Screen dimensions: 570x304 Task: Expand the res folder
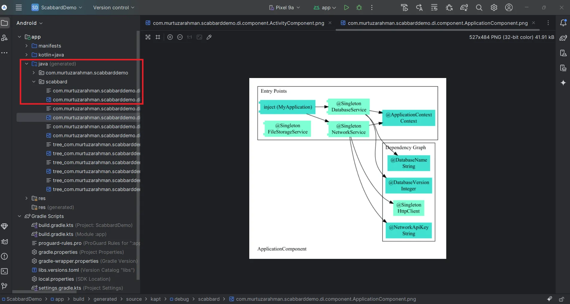(27, 198)
